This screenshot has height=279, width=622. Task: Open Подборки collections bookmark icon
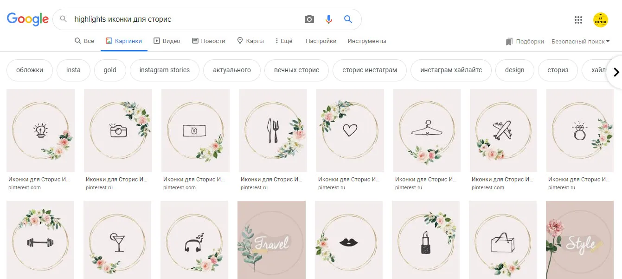509,41
